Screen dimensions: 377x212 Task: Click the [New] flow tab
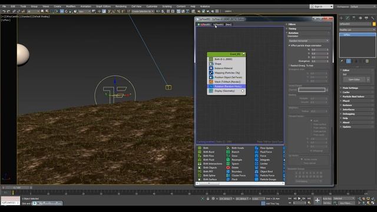coord(228,25)
